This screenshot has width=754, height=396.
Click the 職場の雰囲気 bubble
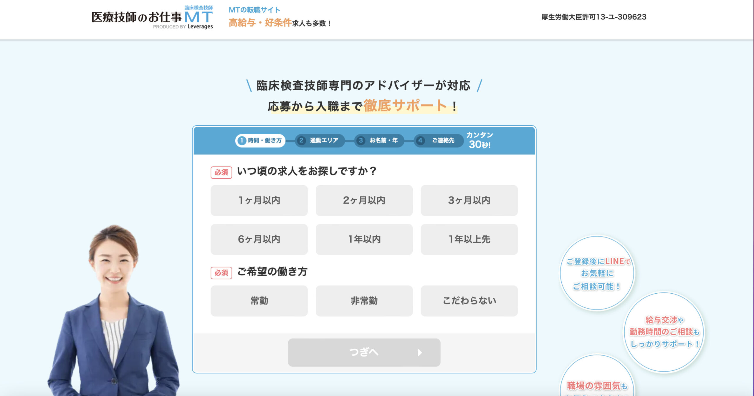(597, 382)
